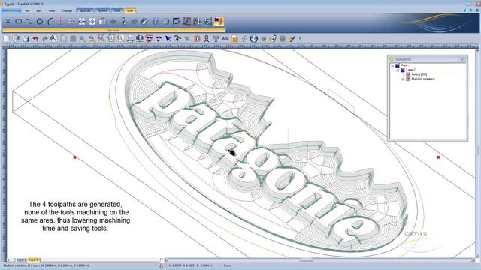The image size is (481, 270).
Task: Toggle the Root item checkbox icon
Action: pyautogui.click(x=398, y=65)
